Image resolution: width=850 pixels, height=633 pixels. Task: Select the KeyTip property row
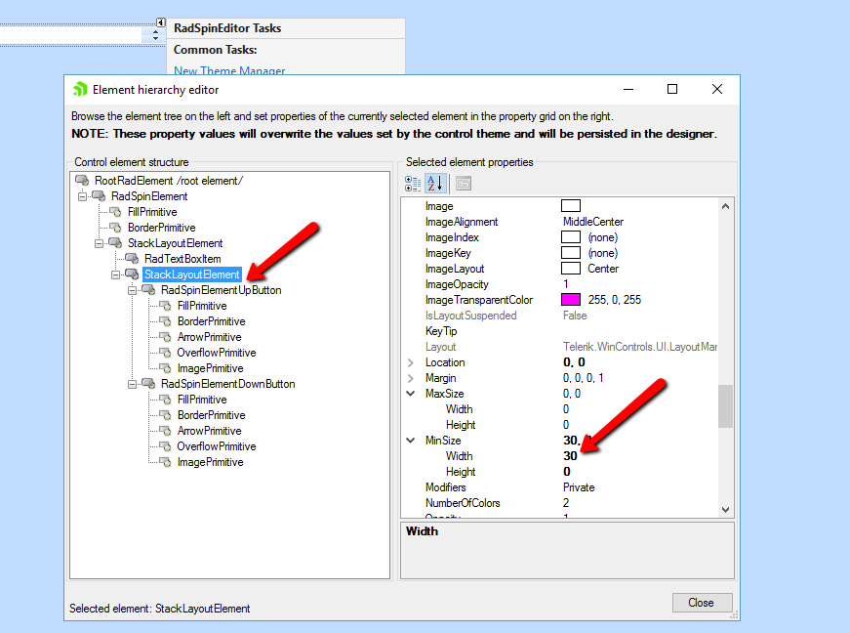pyautogui.click(x=559, y=331)
